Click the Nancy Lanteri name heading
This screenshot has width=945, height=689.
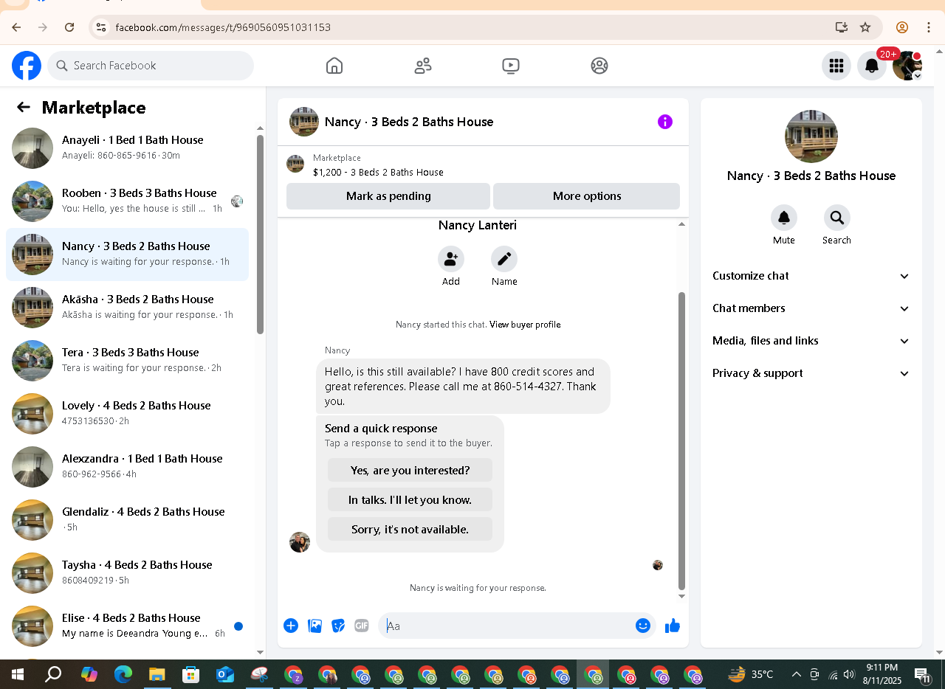(478, 226)
